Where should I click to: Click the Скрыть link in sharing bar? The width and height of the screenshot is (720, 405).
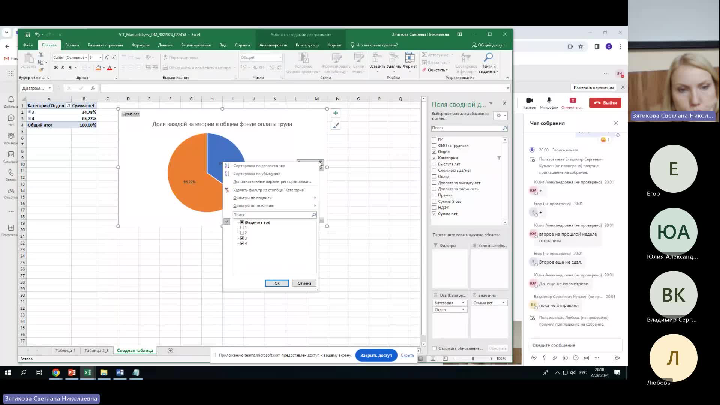coord(407,355)
